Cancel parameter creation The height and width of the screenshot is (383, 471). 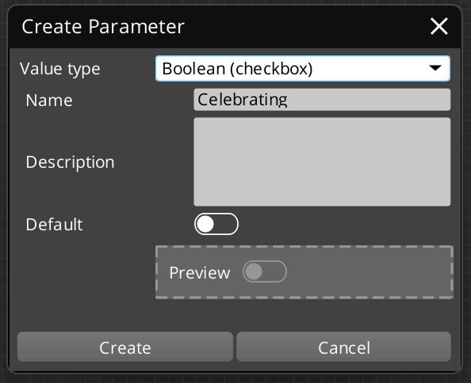point(343,347)
